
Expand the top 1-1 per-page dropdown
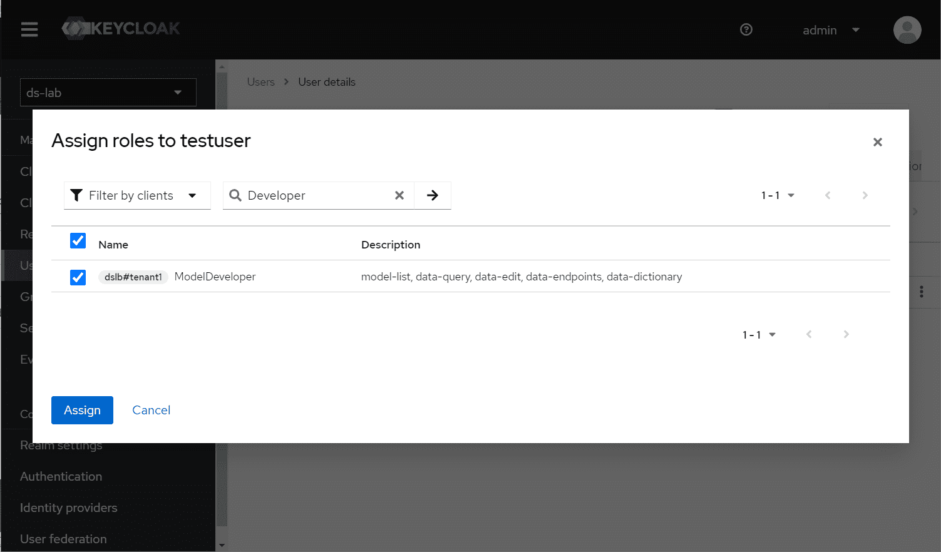[x=778, y=195]
